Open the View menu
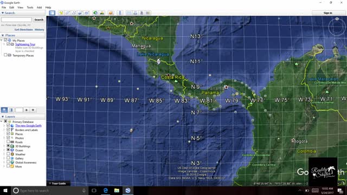Image resolution: width=347 pixels, height=195 pixels. tap(21, 7)
